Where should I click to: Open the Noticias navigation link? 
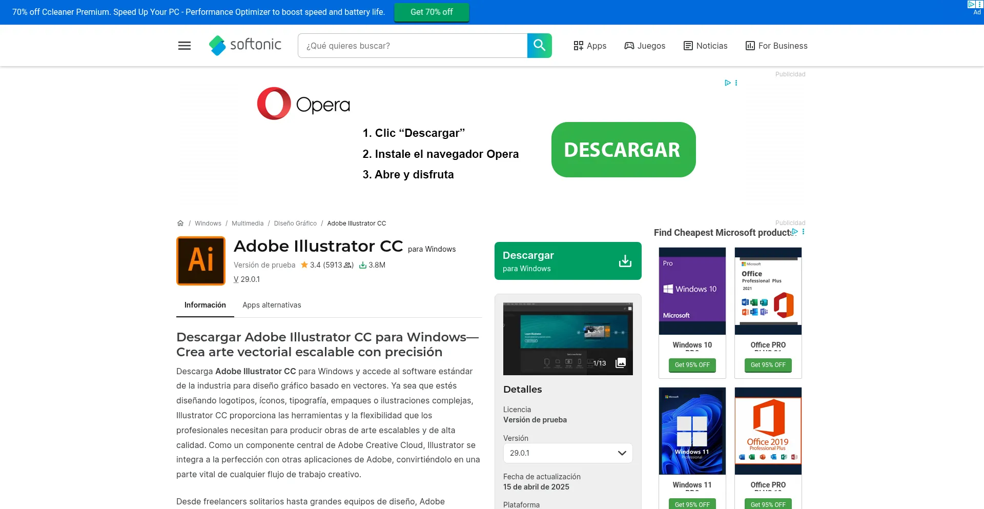click(705, 46)
